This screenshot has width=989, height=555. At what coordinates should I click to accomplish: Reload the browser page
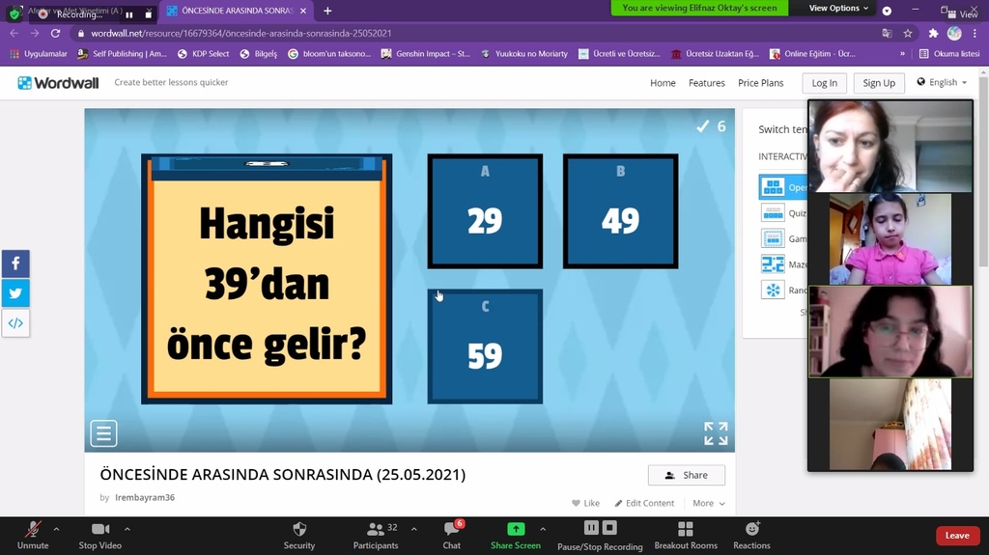(x=55, y=34)
